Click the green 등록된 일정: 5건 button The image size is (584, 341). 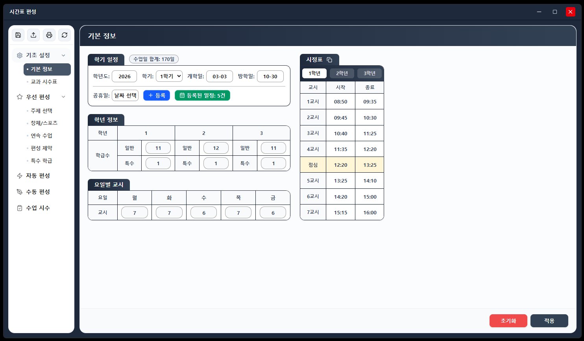tap(202, 95)
